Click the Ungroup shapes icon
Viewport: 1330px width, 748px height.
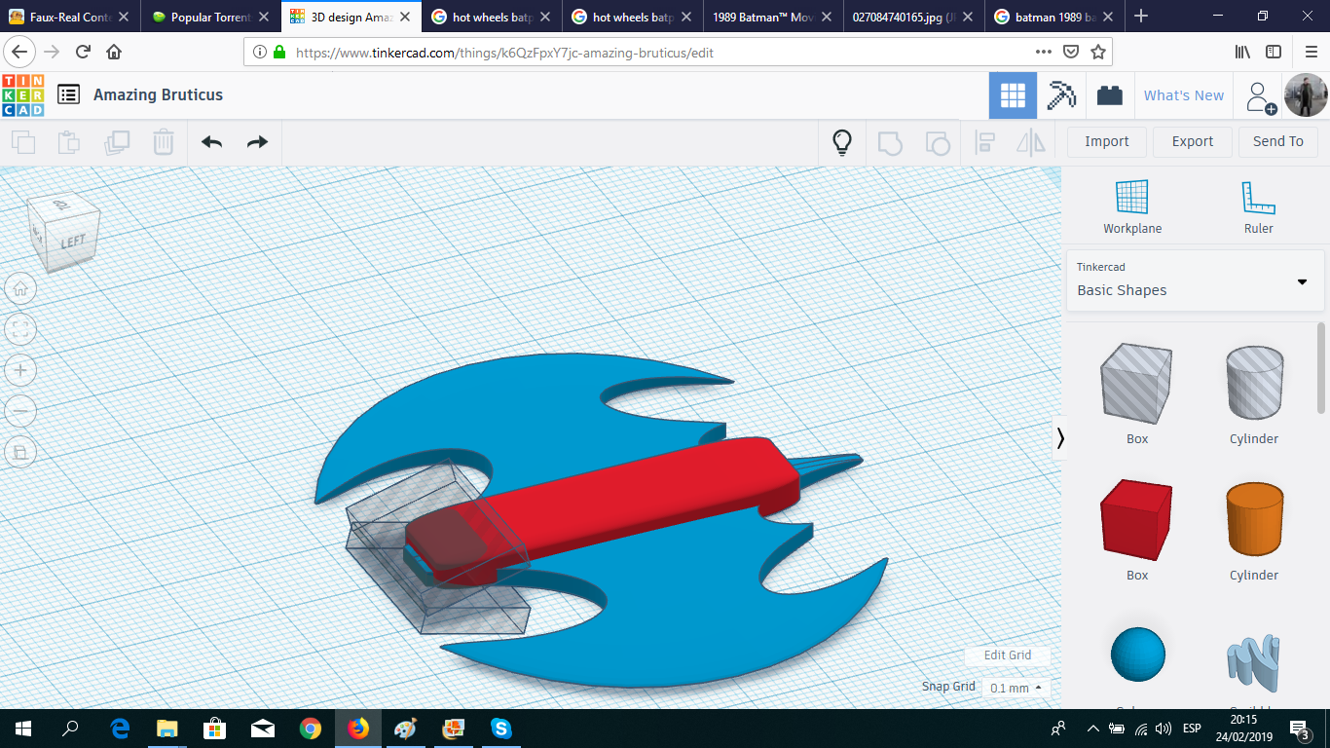[937, 142]
